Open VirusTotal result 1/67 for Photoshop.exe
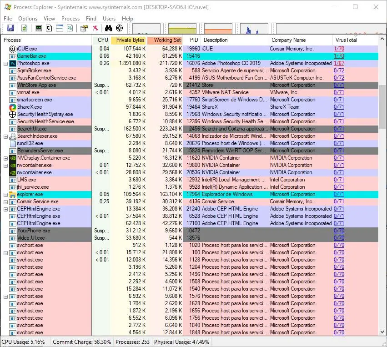This screenshot has height=347, width=387. click(x=339, y=63)
